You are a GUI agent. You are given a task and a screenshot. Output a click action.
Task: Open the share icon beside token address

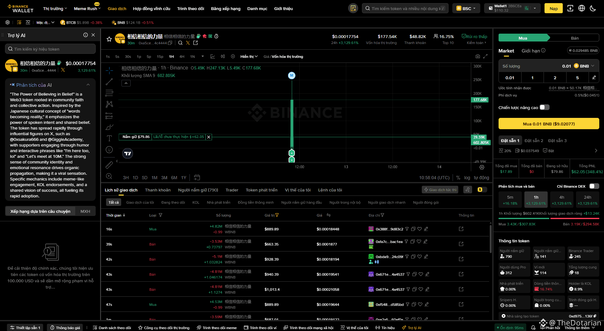pos(195,43)
